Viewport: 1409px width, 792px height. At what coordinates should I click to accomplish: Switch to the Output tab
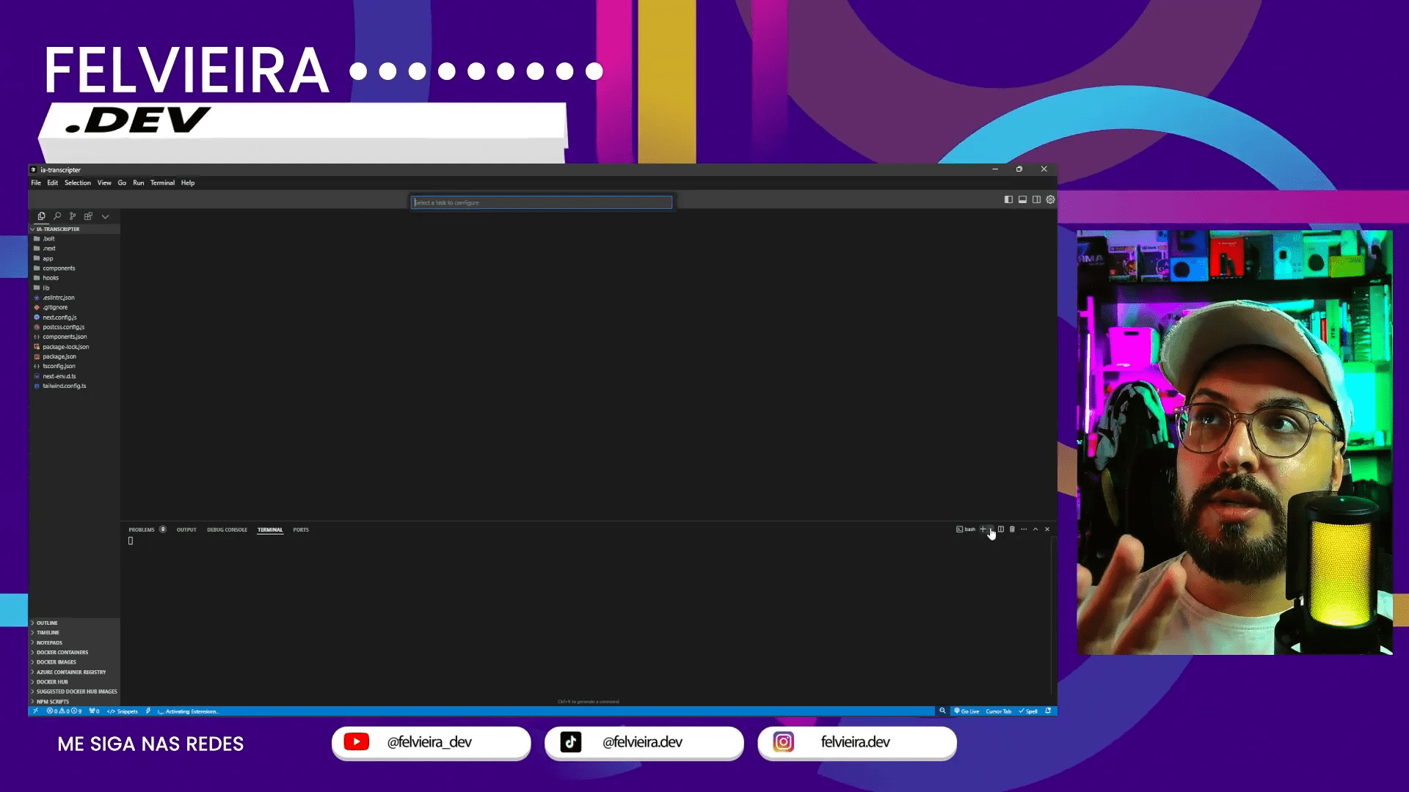(186, 529)
